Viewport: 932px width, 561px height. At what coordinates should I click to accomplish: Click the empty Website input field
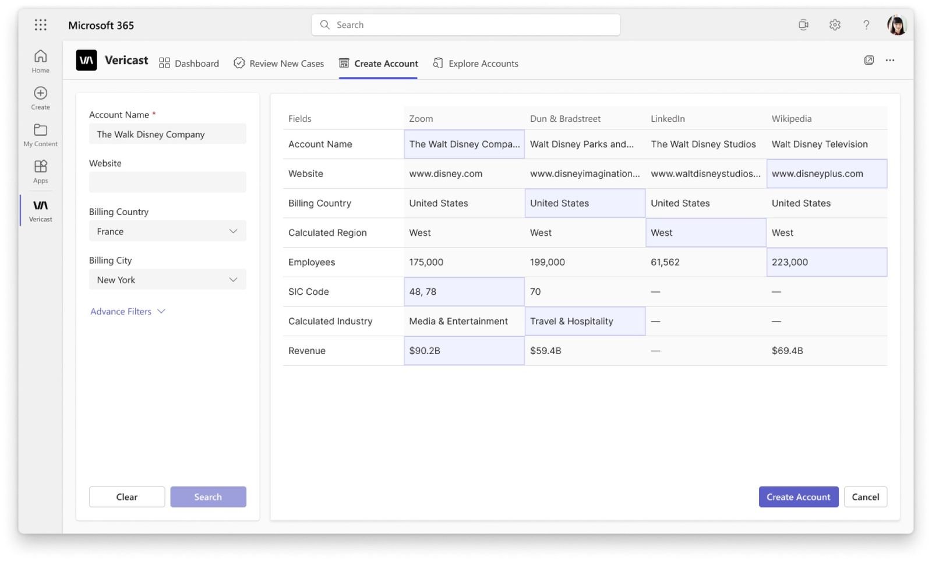[168, 182]
